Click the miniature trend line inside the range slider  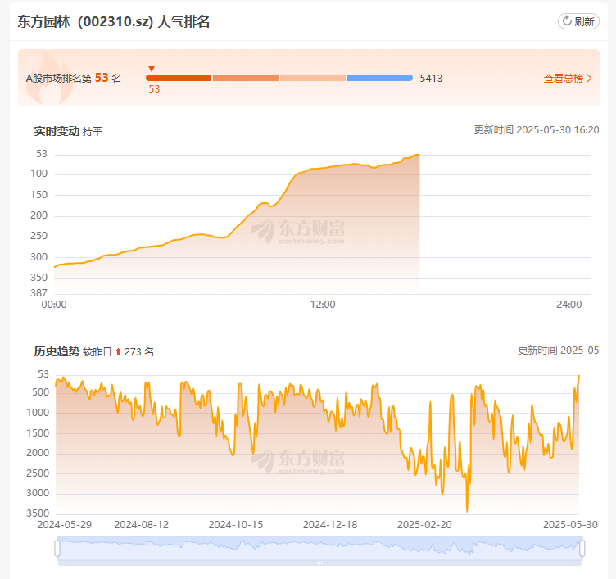coord(319,546)
